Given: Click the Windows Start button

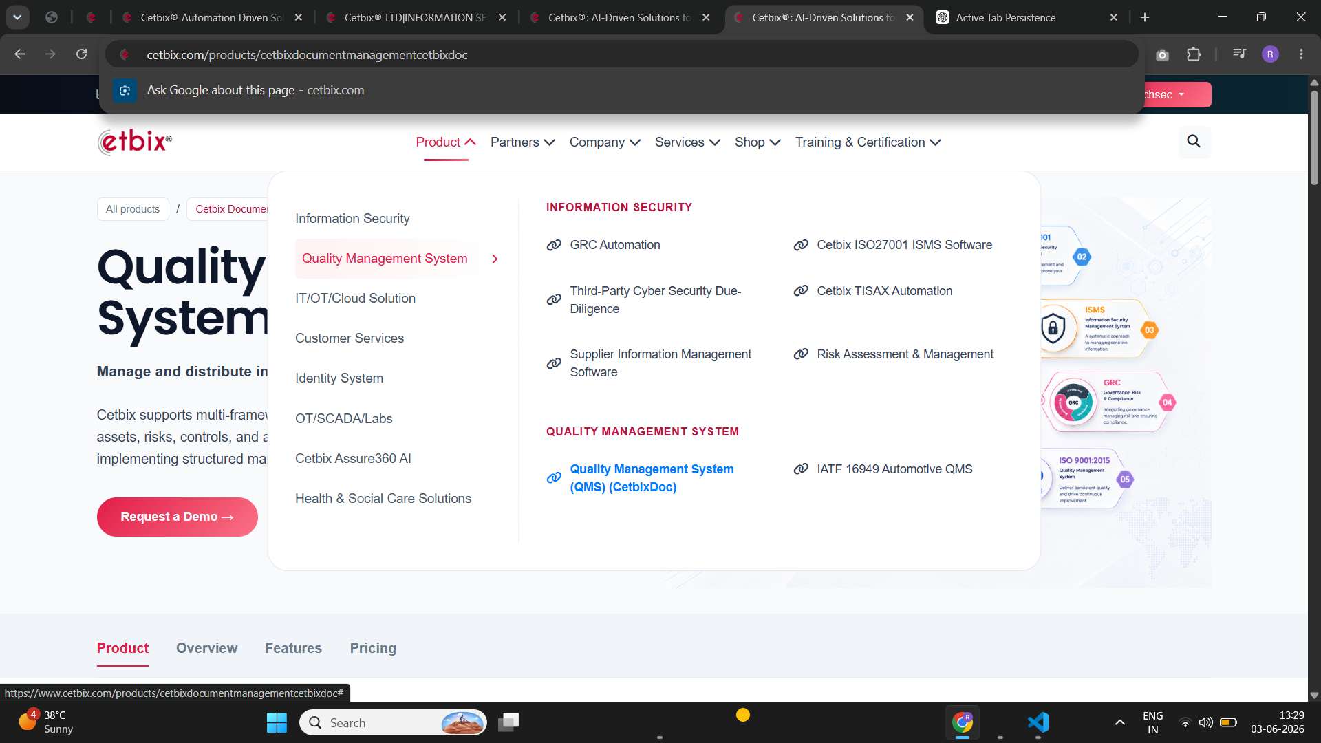Looking at the screenshot, I should pos(277,722).
